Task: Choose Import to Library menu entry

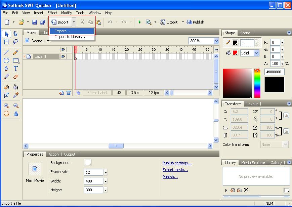Action: 72,37
